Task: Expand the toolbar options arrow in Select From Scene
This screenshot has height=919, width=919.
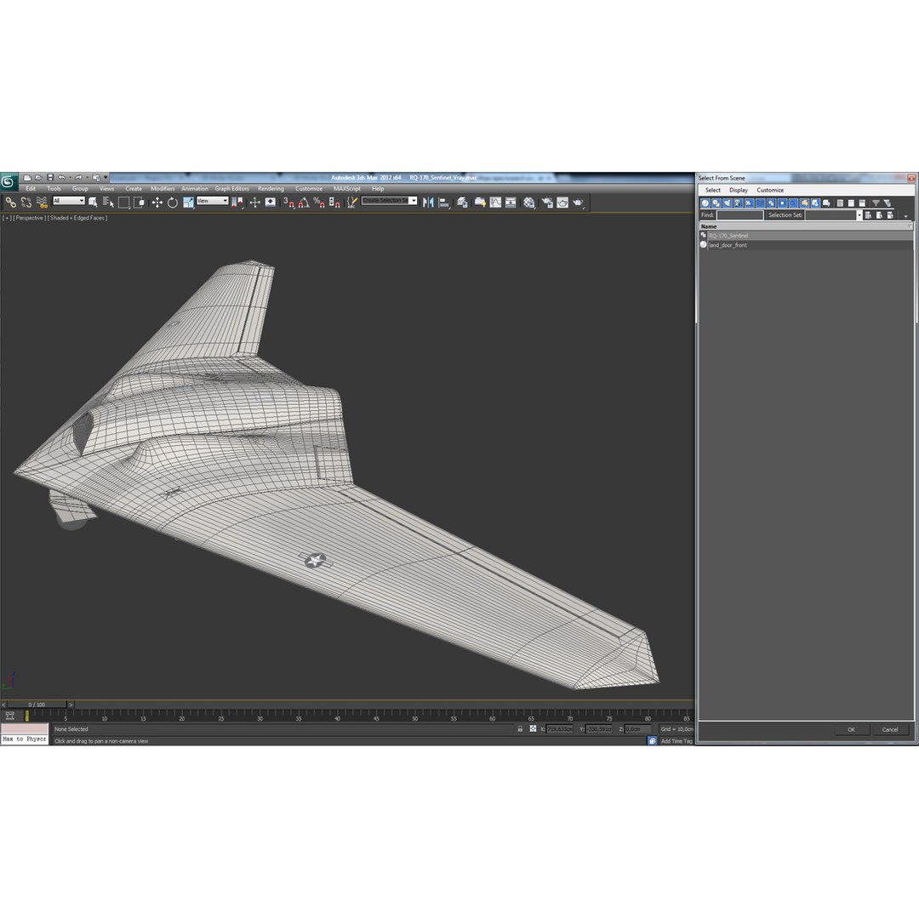Action: coord(905,217)
